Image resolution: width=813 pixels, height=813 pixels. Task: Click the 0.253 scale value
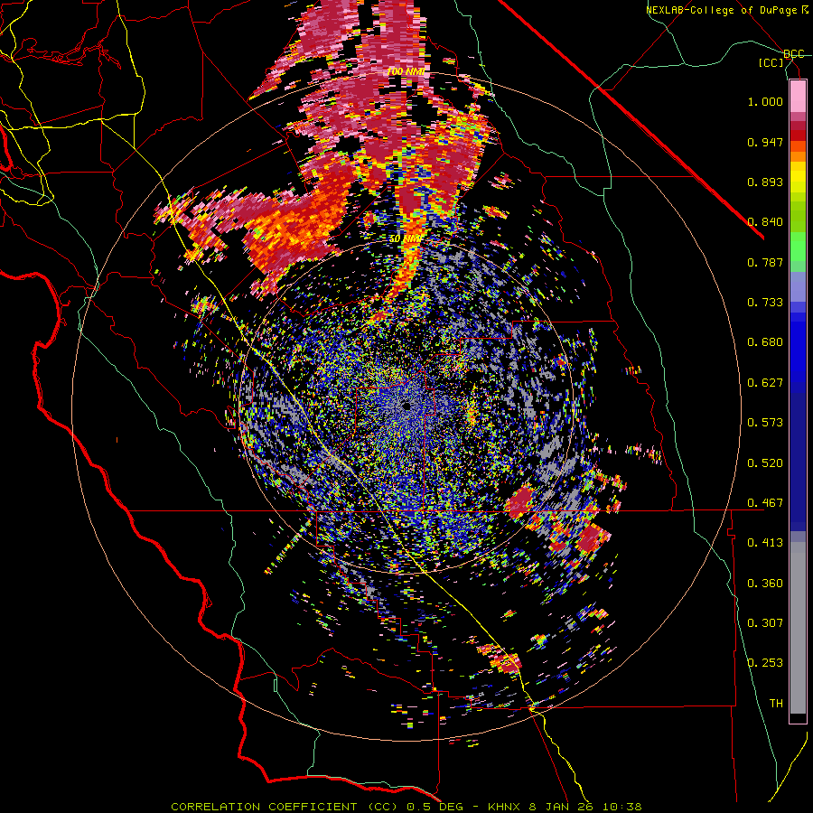(x=765, y=663)
